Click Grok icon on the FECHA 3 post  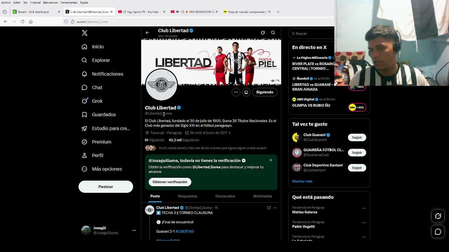(x=269, y=208)
